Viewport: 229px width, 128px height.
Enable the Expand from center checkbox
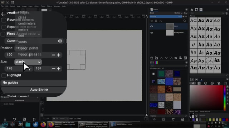pos(4,27)
